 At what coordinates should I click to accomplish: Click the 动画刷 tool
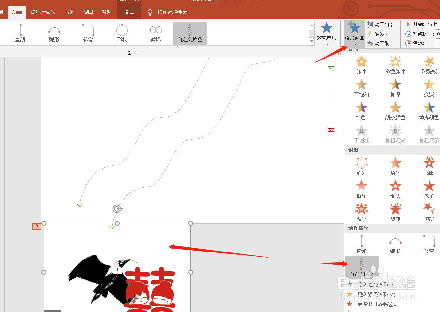pos(378,43)
